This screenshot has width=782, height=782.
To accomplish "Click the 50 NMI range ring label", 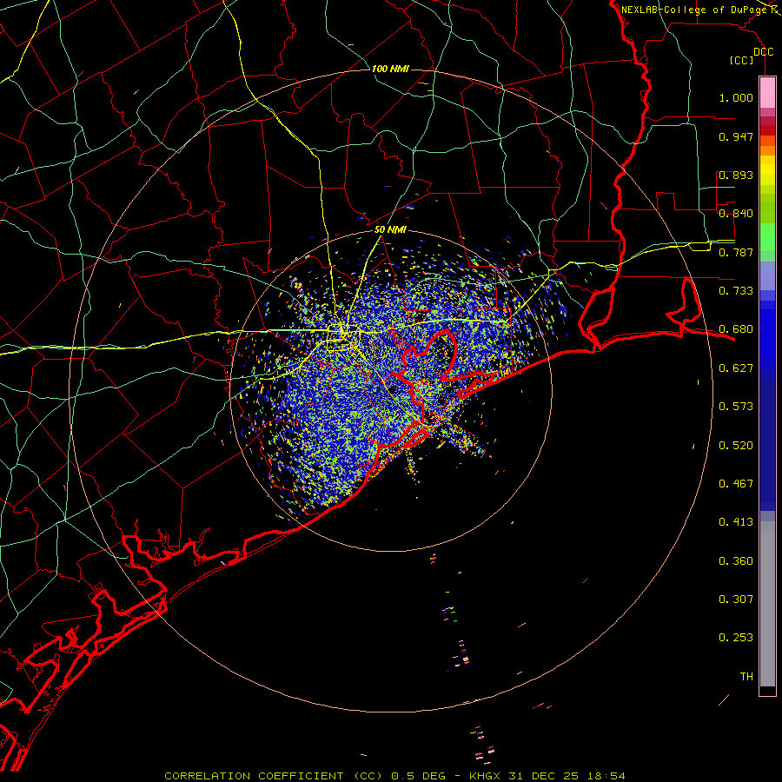I will (390, 229).
